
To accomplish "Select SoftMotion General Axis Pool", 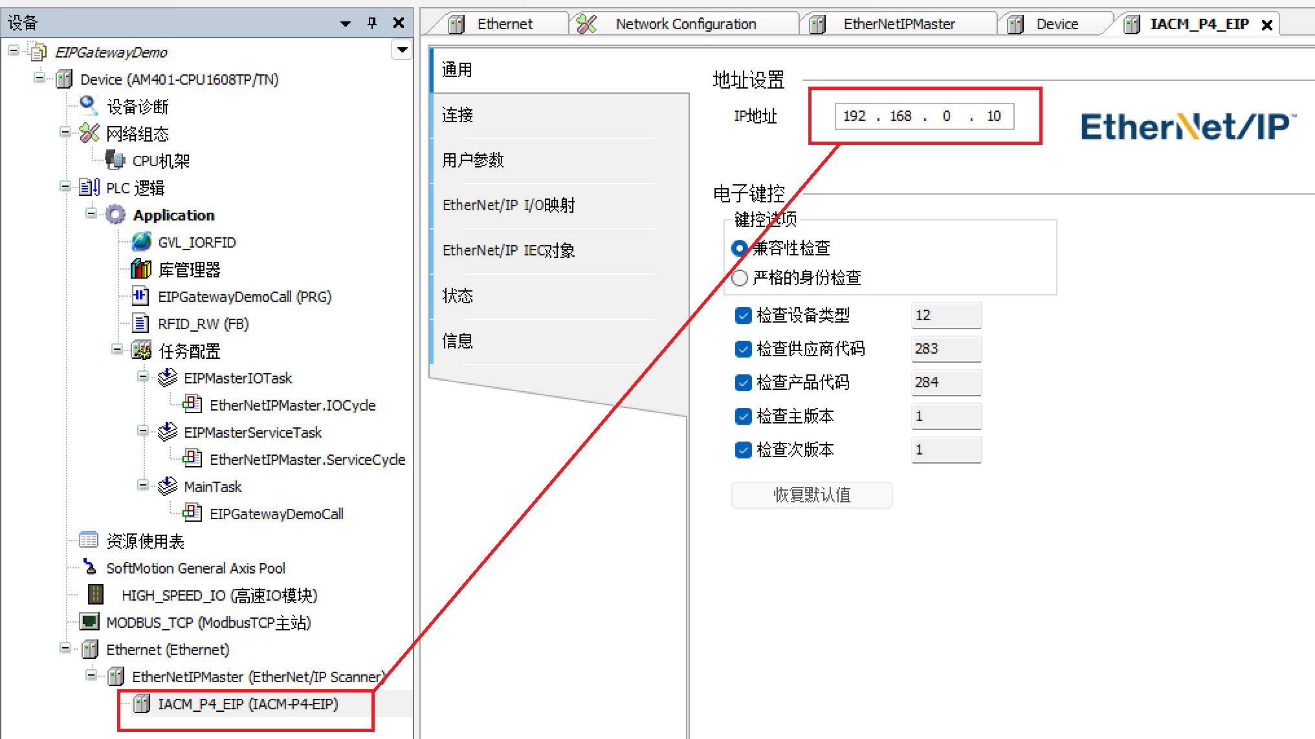I will click(x=195, y=568).
